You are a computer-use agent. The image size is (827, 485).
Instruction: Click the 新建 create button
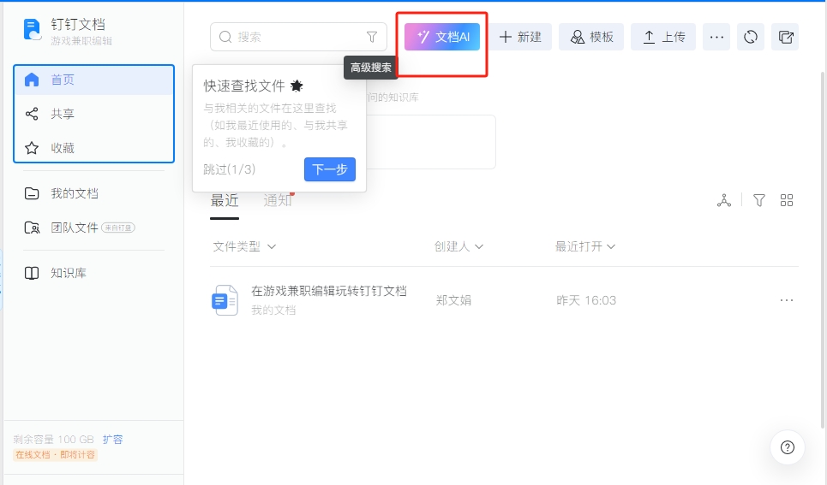[x=520, y=37]
